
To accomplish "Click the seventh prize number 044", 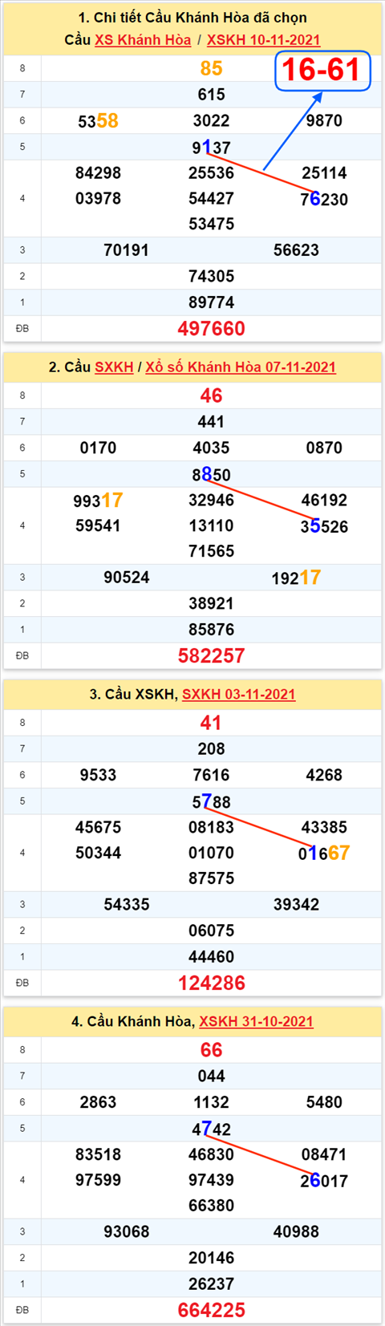I will [212, 1077].
